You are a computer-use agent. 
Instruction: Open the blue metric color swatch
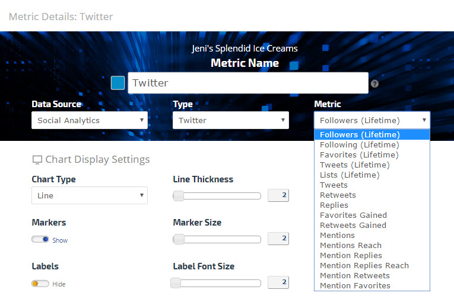118,83
